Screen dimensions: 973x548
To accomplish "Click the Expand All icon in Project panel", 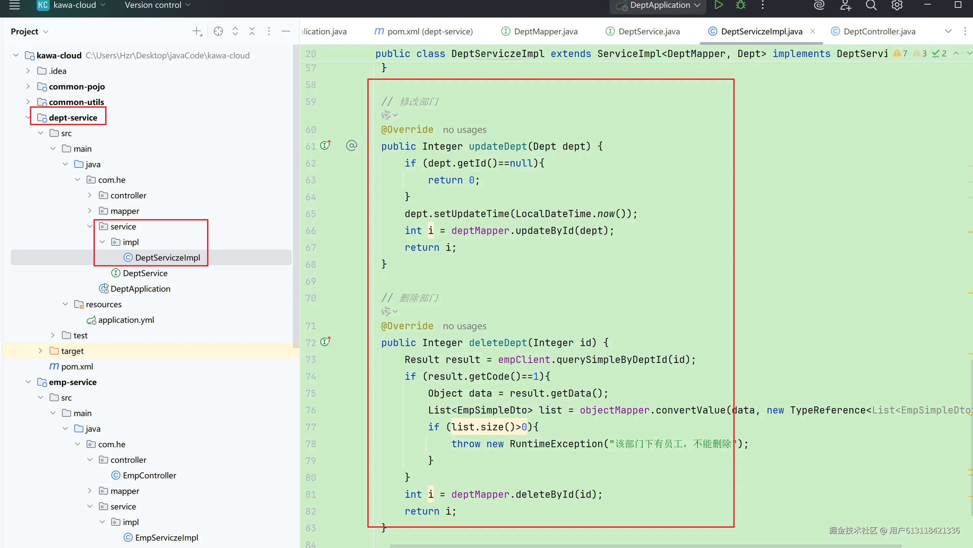I will (235, 31).
